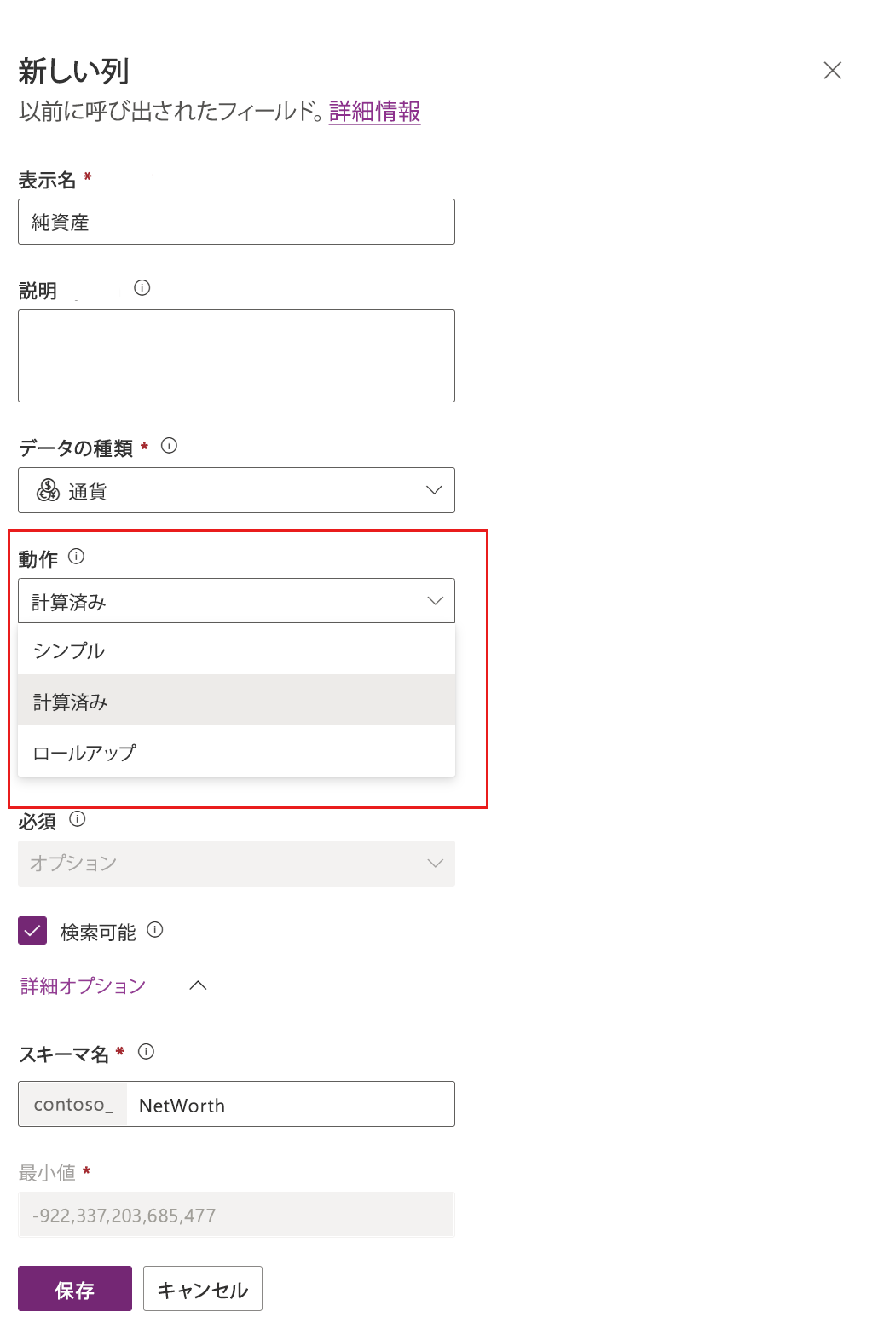Screen dimensions: 878x1323
Task: Click the info icon next to 動作
Action: [78, 557]
